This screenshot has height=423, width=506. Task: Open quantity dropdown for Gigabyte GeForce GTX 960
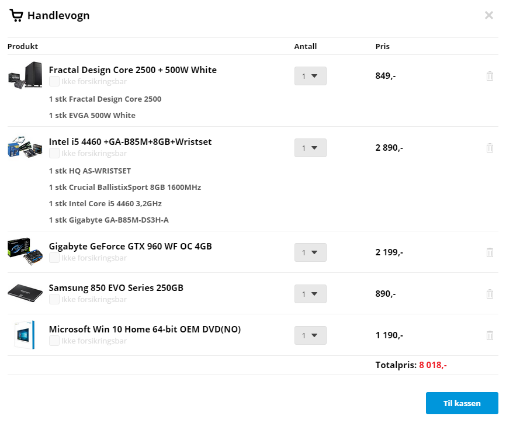(310, 252)
